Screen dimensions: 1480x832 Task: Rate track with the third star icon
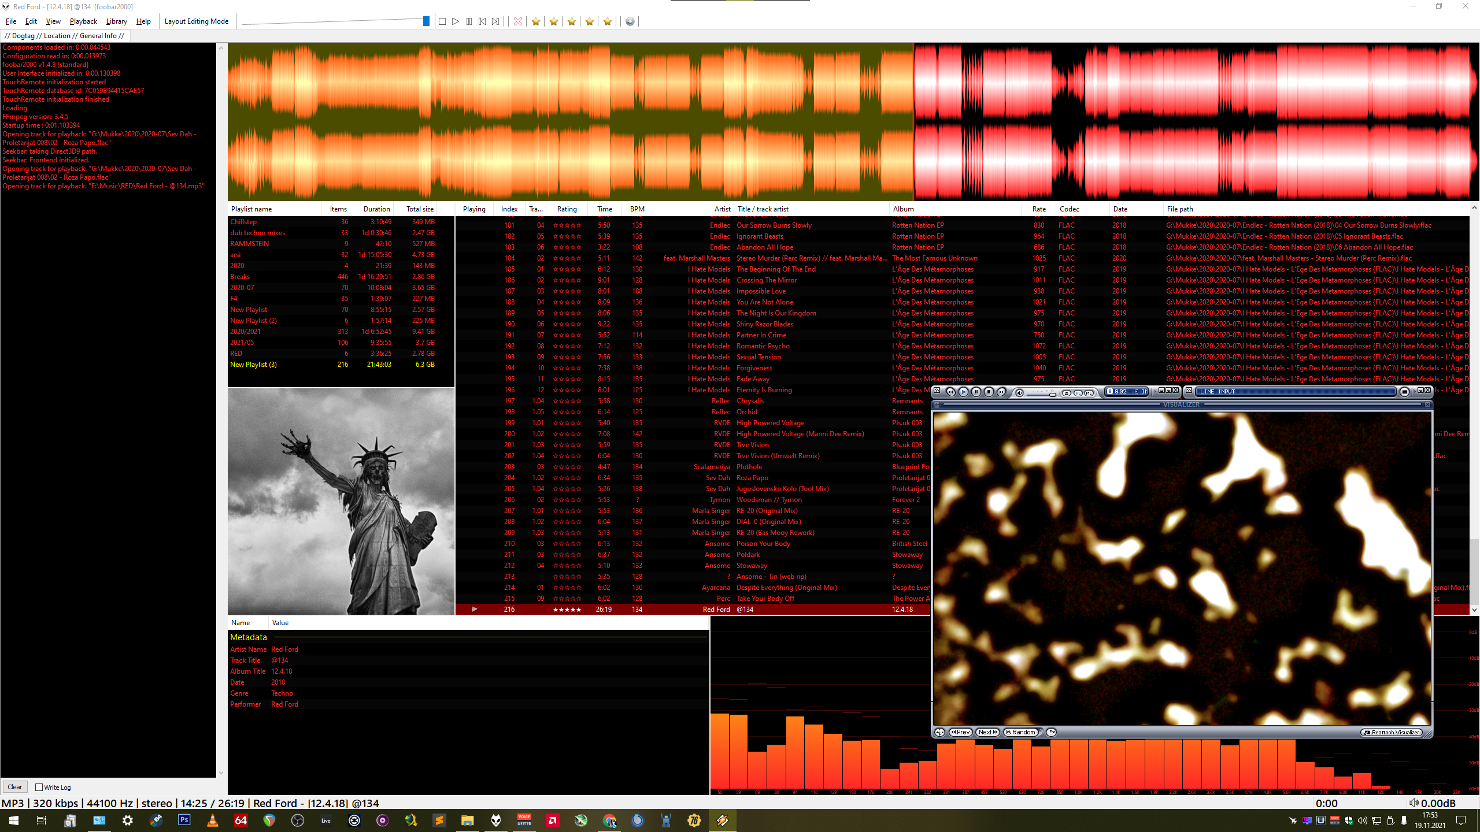coord(572,21)
